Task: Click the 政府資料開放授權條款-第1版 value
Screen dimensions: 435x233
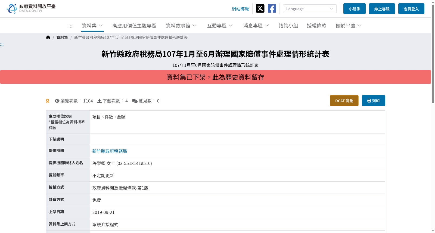Action: coord(120,188)
